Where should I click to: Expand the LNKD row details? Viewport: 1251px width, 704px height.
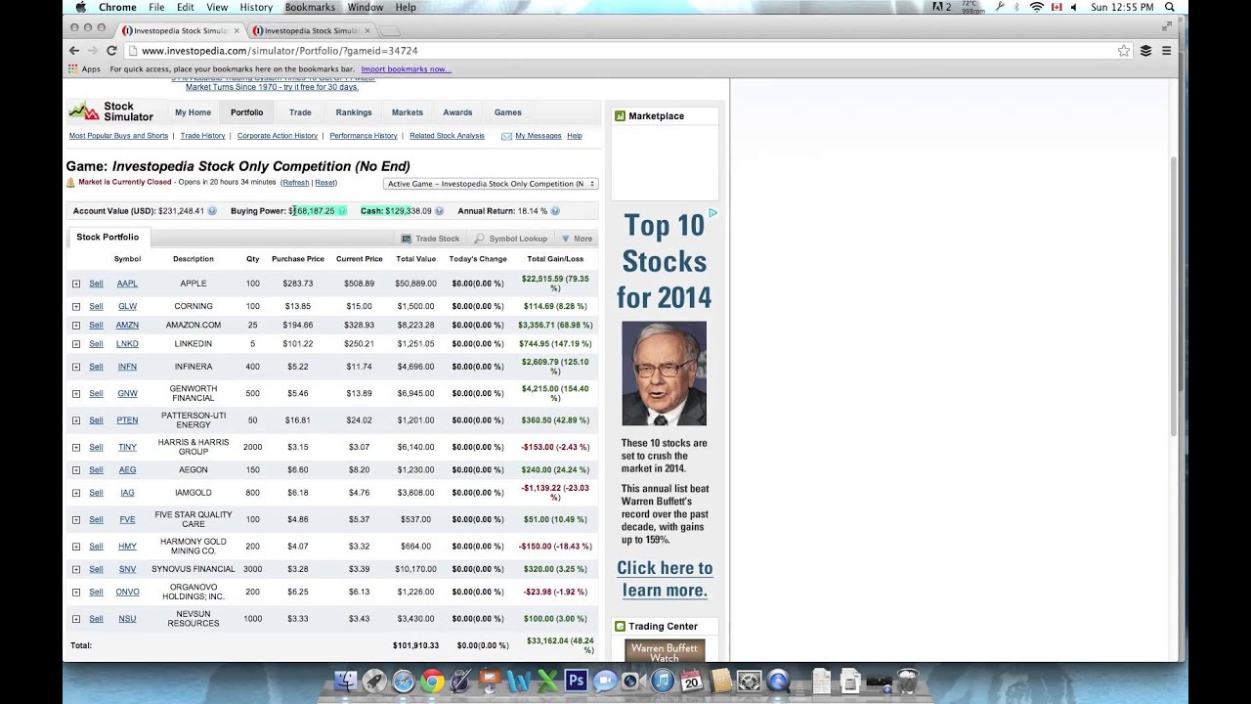pos(75,344)
